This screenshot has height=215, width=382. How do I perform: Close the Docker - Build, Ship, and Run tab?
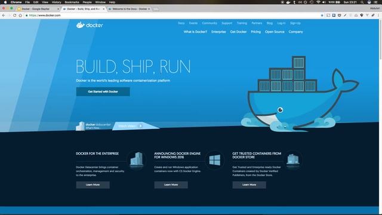(103, 9)
